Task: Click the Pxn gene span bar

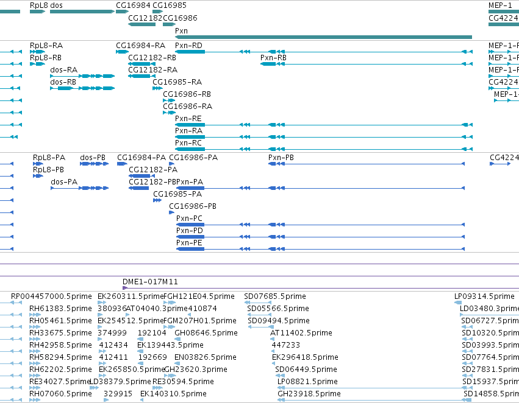Action: pos(323,37)
